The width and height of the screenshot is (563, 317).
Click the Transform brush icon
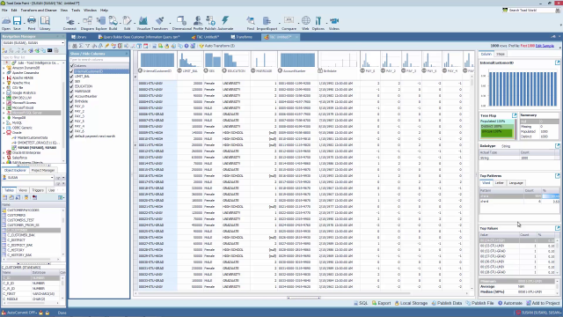pyautogui.click(x=160, y=23)
